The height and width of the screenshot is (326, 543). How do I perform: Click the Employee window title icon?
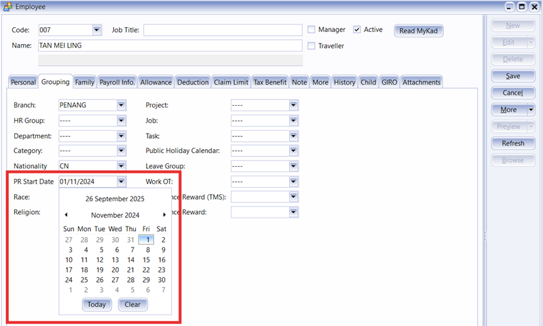pyautogui.click(x=7, y=6)
